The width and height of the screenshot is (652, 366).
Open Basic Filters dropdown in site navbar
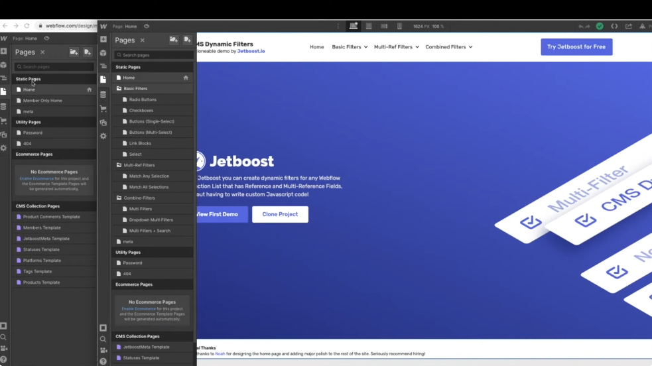[350, 47]
